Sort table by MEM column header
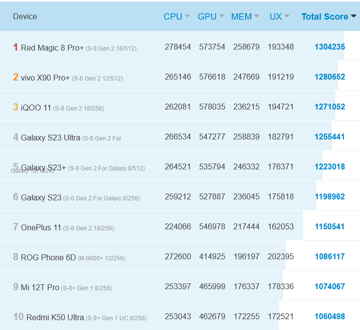The image size is (360, 330). [245, 17]
